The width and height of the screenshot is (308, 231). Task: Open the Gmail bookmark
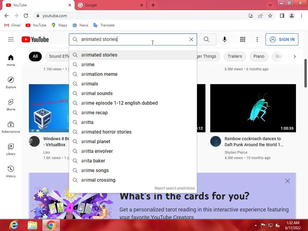click(x=13, y=25)
